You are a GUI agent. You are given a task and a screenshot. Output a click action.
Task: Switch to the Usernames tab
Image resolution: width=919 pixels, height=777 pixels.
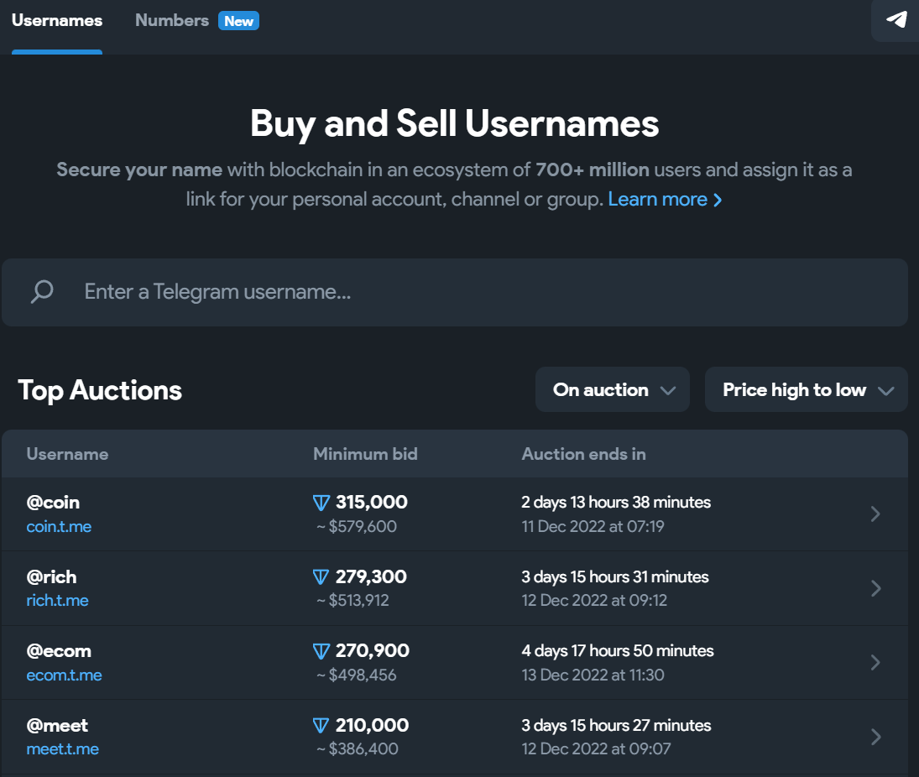(x=57, y=20)
